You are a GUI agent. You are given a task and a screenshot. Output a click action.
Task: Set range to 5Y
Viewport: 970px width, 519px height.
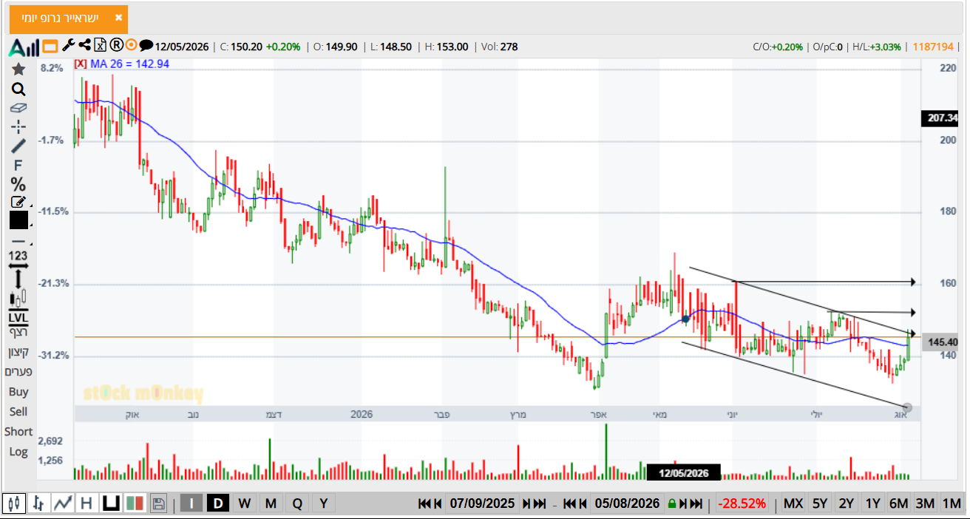820,503
